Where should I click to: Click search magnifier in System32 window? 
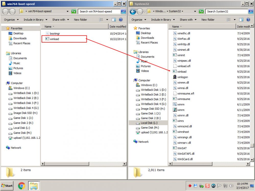[251, 11]
